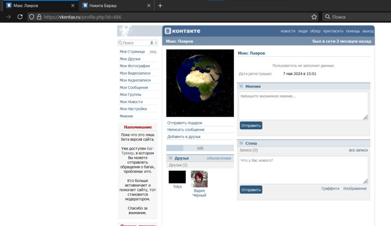
Task: Close the Никита Бараш tab
Action: click(149, 5)
